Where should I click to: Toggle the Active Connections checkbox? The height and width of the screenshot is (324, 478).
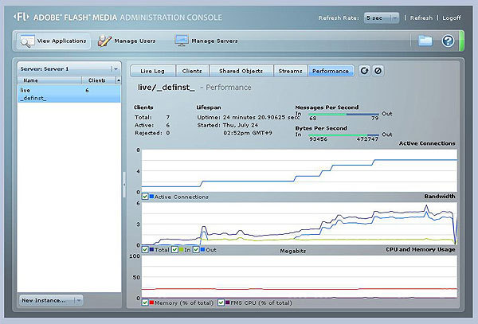tap(145, 197)
